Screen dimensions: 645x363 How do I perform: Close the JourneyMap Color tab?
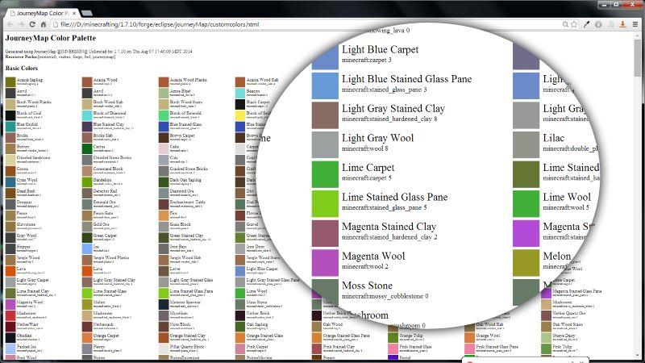click(74, 13)
